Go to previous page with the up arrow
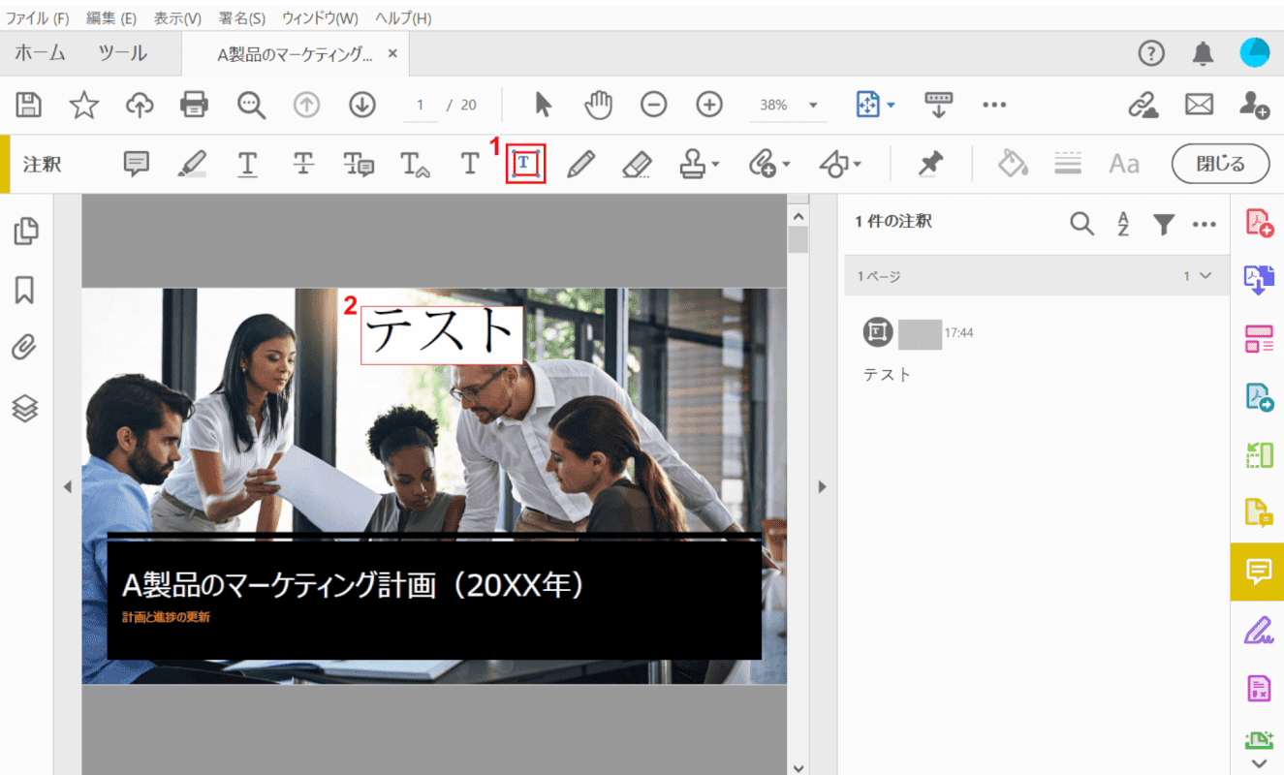This screenshot has height=775, width=1284. 307,105
